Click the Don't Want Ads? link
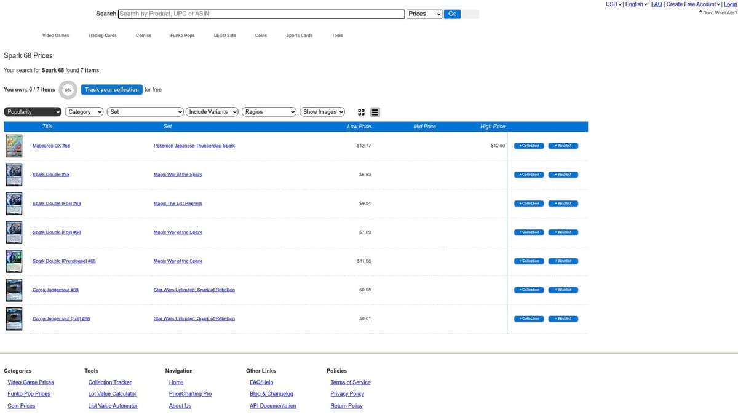This screenshot has height=415, width=738. tap(718, 12)
